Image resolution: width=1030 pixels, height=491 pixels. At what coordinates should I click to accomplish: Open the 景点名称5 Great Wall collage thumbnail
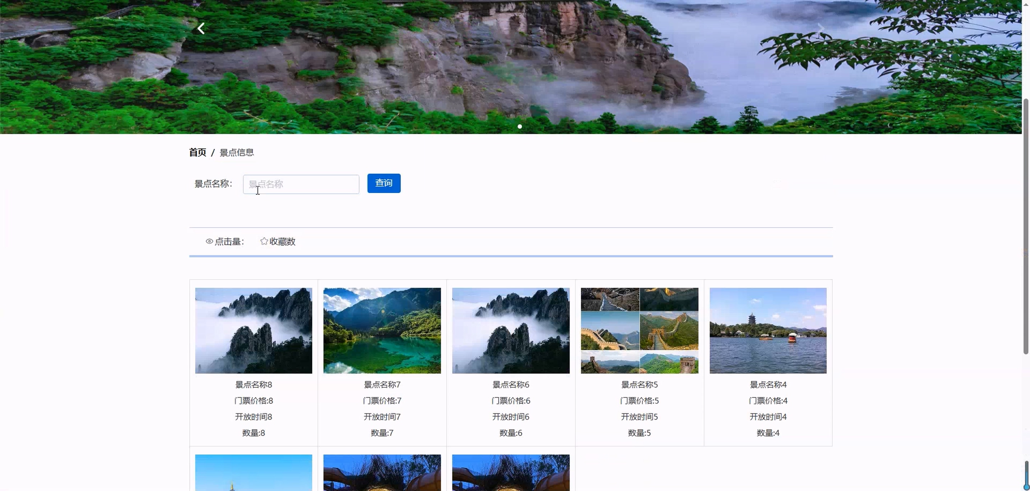tap(639, 331)
